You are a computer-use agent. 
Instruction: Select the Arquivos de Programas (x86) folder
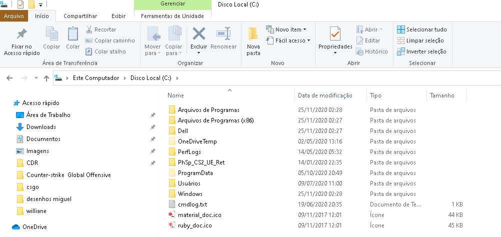point(211,120)
